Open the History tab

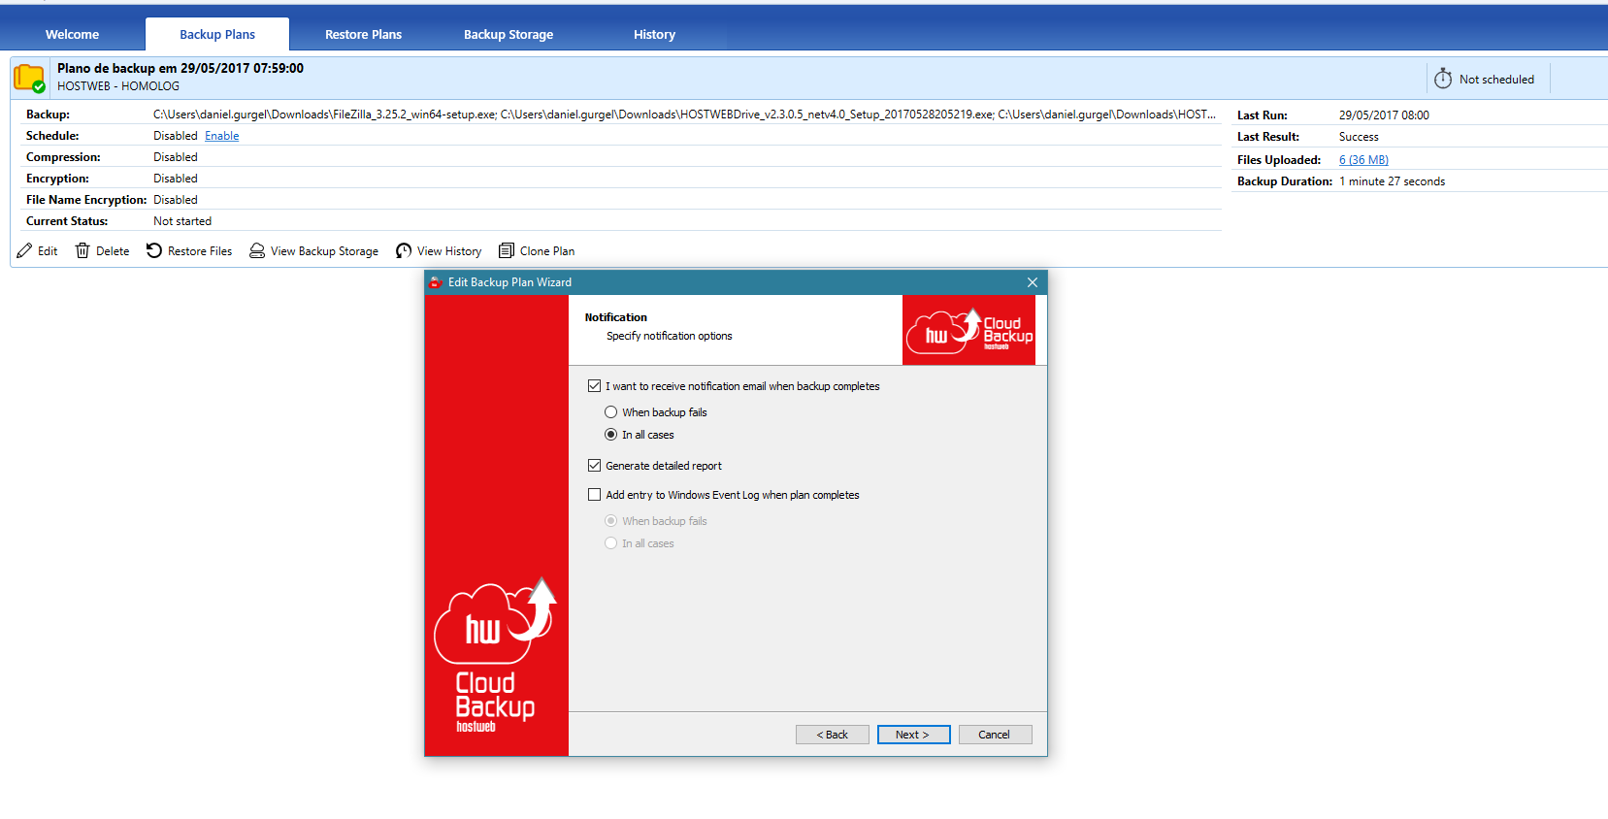[654, 34]
